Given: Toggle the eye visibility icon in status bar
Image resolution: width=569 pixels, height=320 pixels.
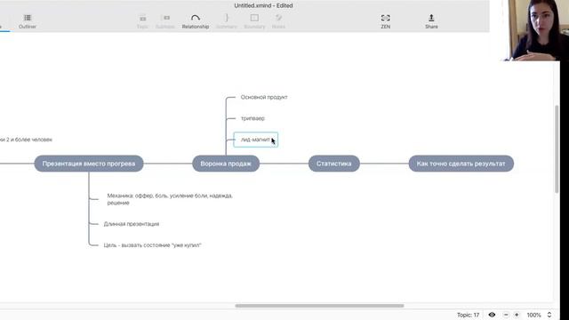Looking at the screenshot, I should (x=492, y=315).
